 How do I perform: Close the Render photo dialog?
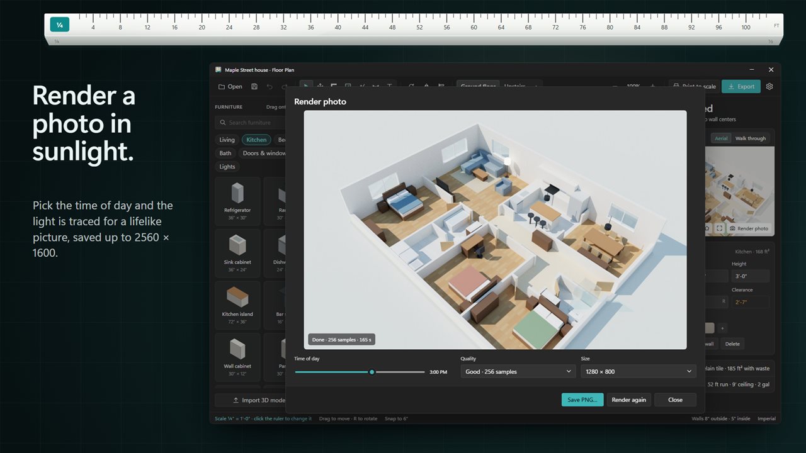(x=675, y=400)
